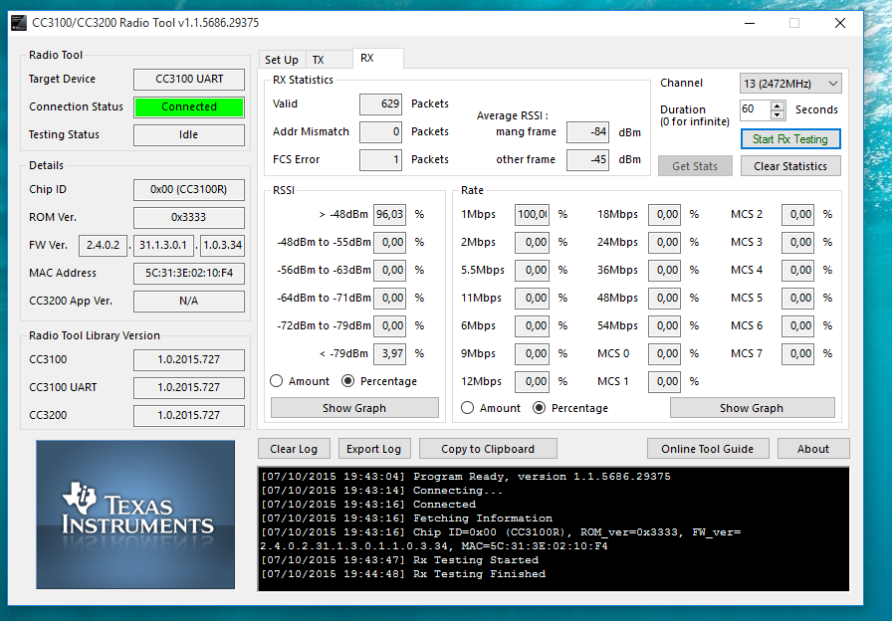The image size is (892, 621).
Task: Click the Texas Instruments logo image
Action: point(135,515)
